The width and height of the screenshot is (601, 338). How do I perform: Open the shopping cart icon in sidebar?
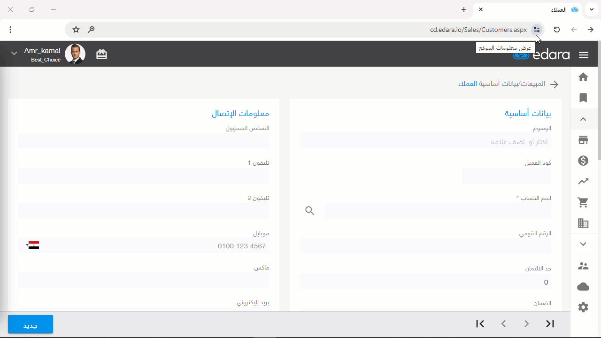(583, 202)
